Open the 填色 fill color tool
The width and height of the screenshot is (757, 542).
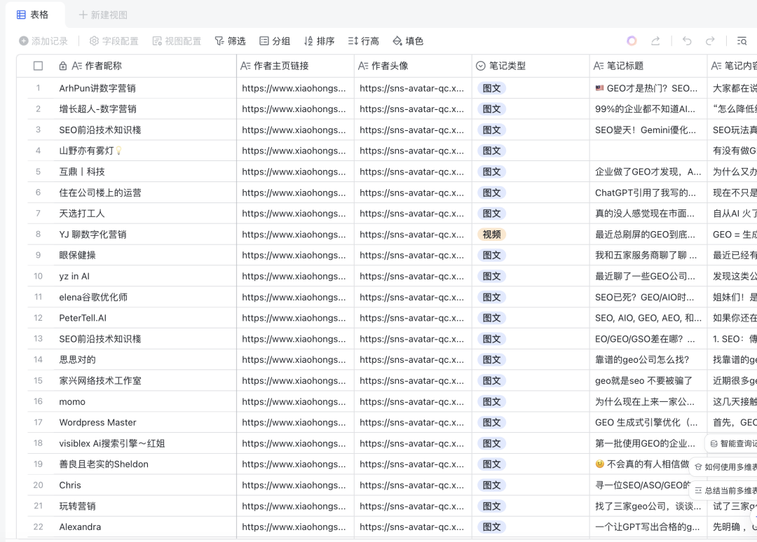click(408, 41)
